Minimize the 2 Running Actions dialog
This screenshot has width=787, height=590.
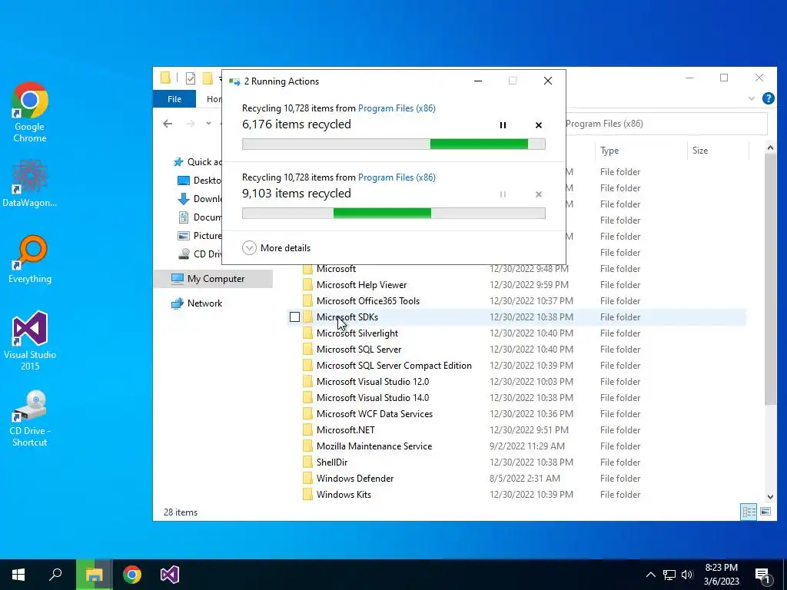tap(478, 81)
